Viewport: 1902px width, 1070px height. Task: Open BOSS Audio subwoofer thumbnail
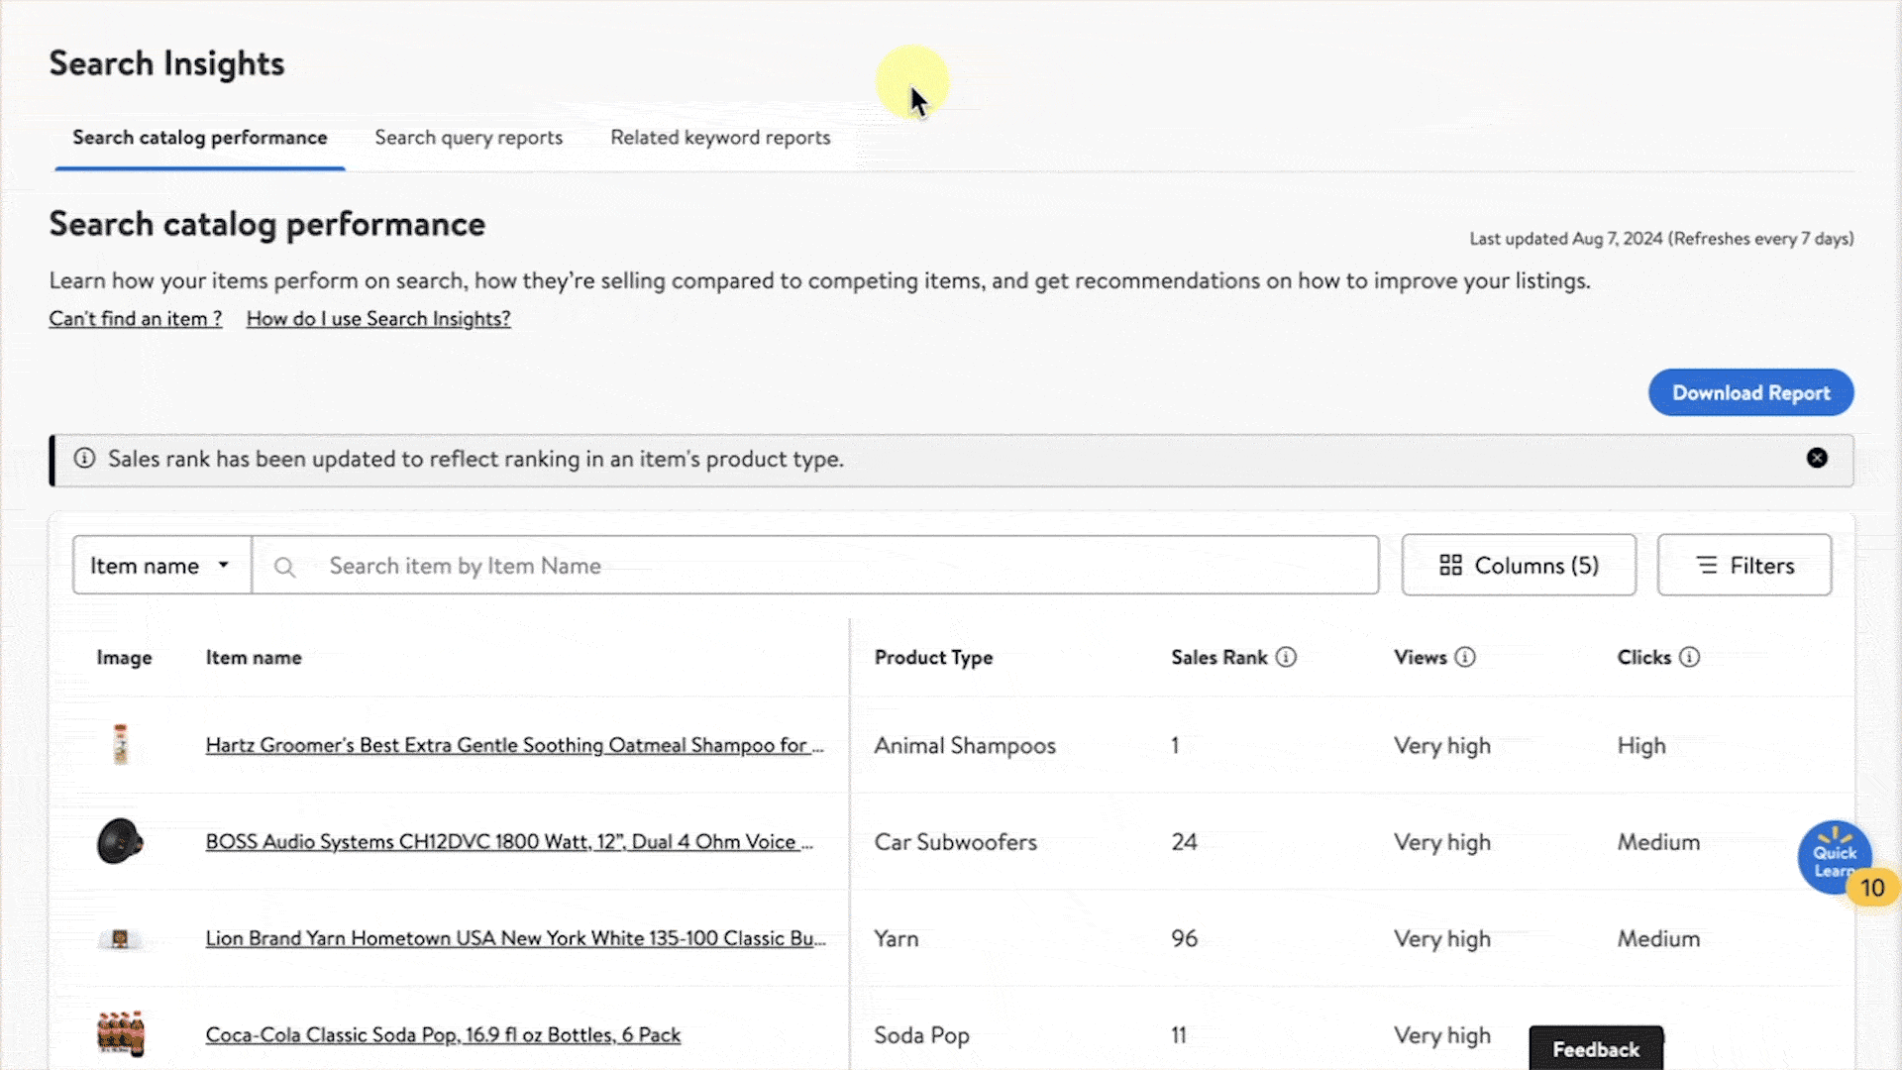pyautogui.click(x=120, y=841)
